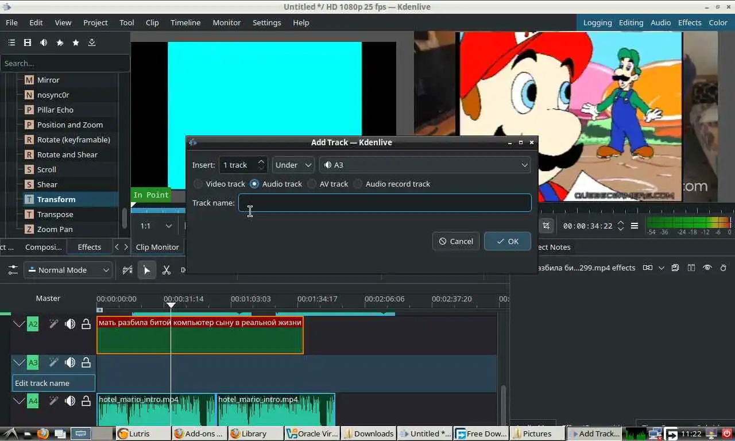Open the Timeline menu
Viewport: 735px width, 441px height.
click(x=185, y=22)
